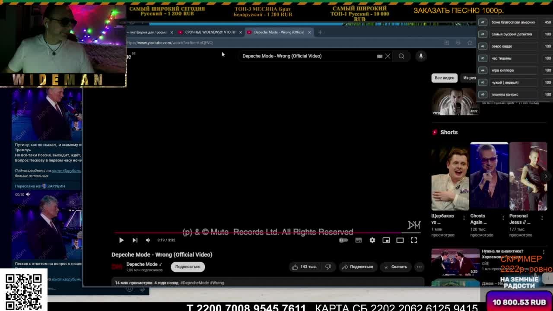Click the red video progress bar
The width and height of the screenshot is (553, 311).
coord(268,233)
